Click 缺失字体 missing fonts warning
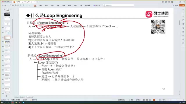This screenshot has height=104, width=186. click(x=34, y=100)
